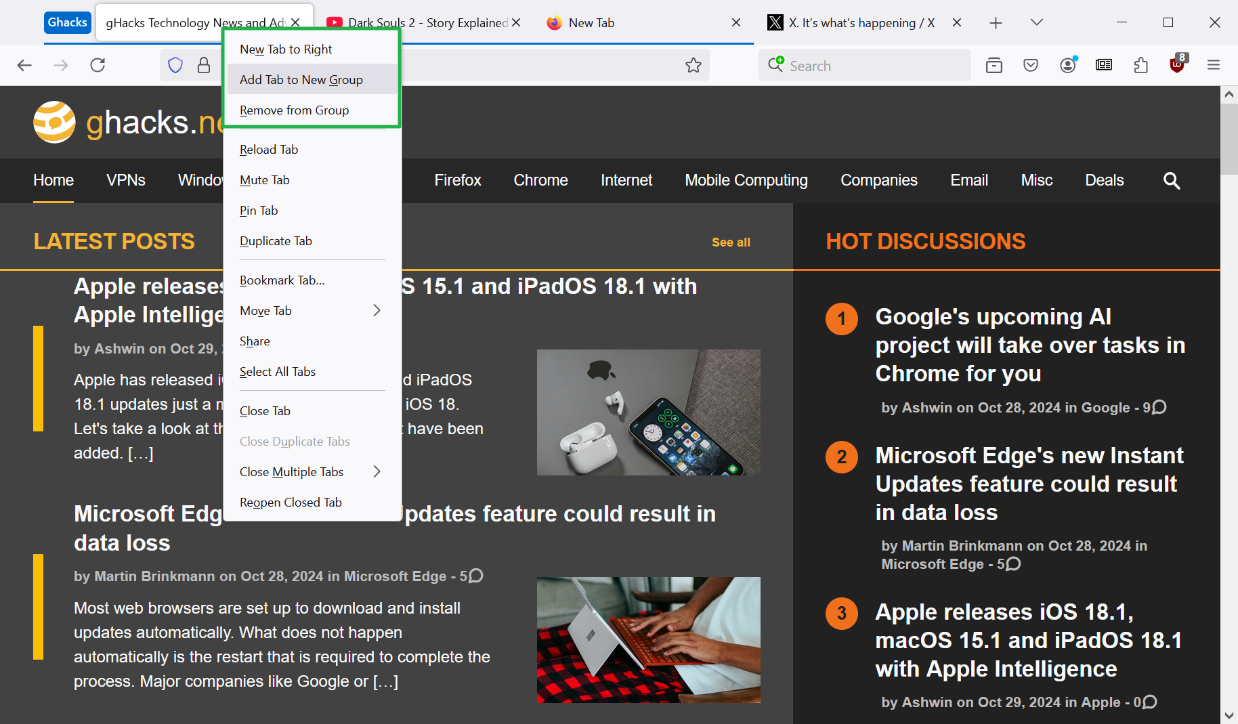This screenshot has height=724, width=1238.
Task: Open the list all tabs dropdown arrow
Action: [x=1036, y=23]
